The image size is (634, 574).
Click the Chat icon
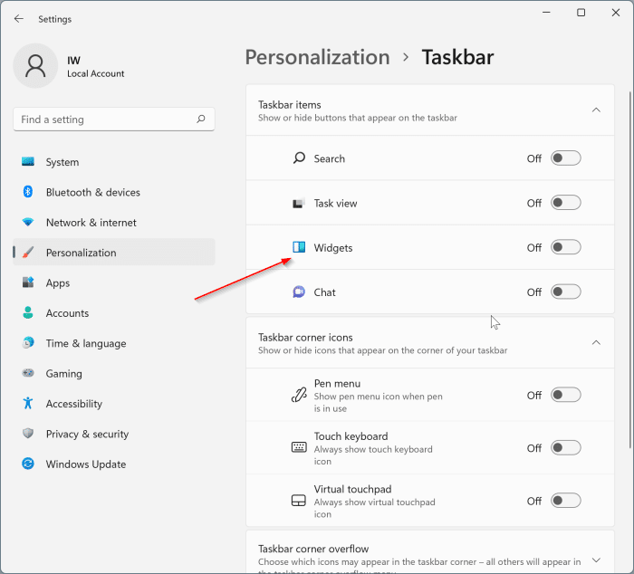point(299,292)
